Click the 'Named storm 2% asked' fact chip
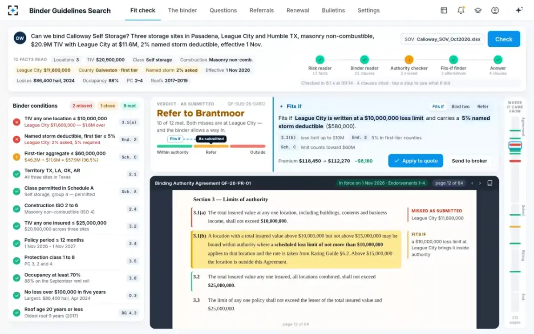 (x=172, y=70)
